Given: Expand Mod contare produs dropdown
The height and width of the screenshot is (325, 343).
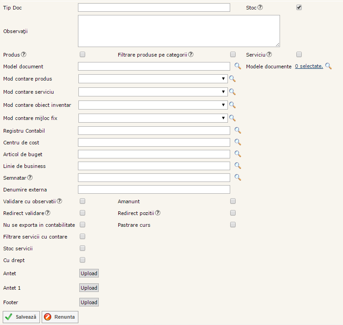Looking at the screenshot, I should (153, 79).
